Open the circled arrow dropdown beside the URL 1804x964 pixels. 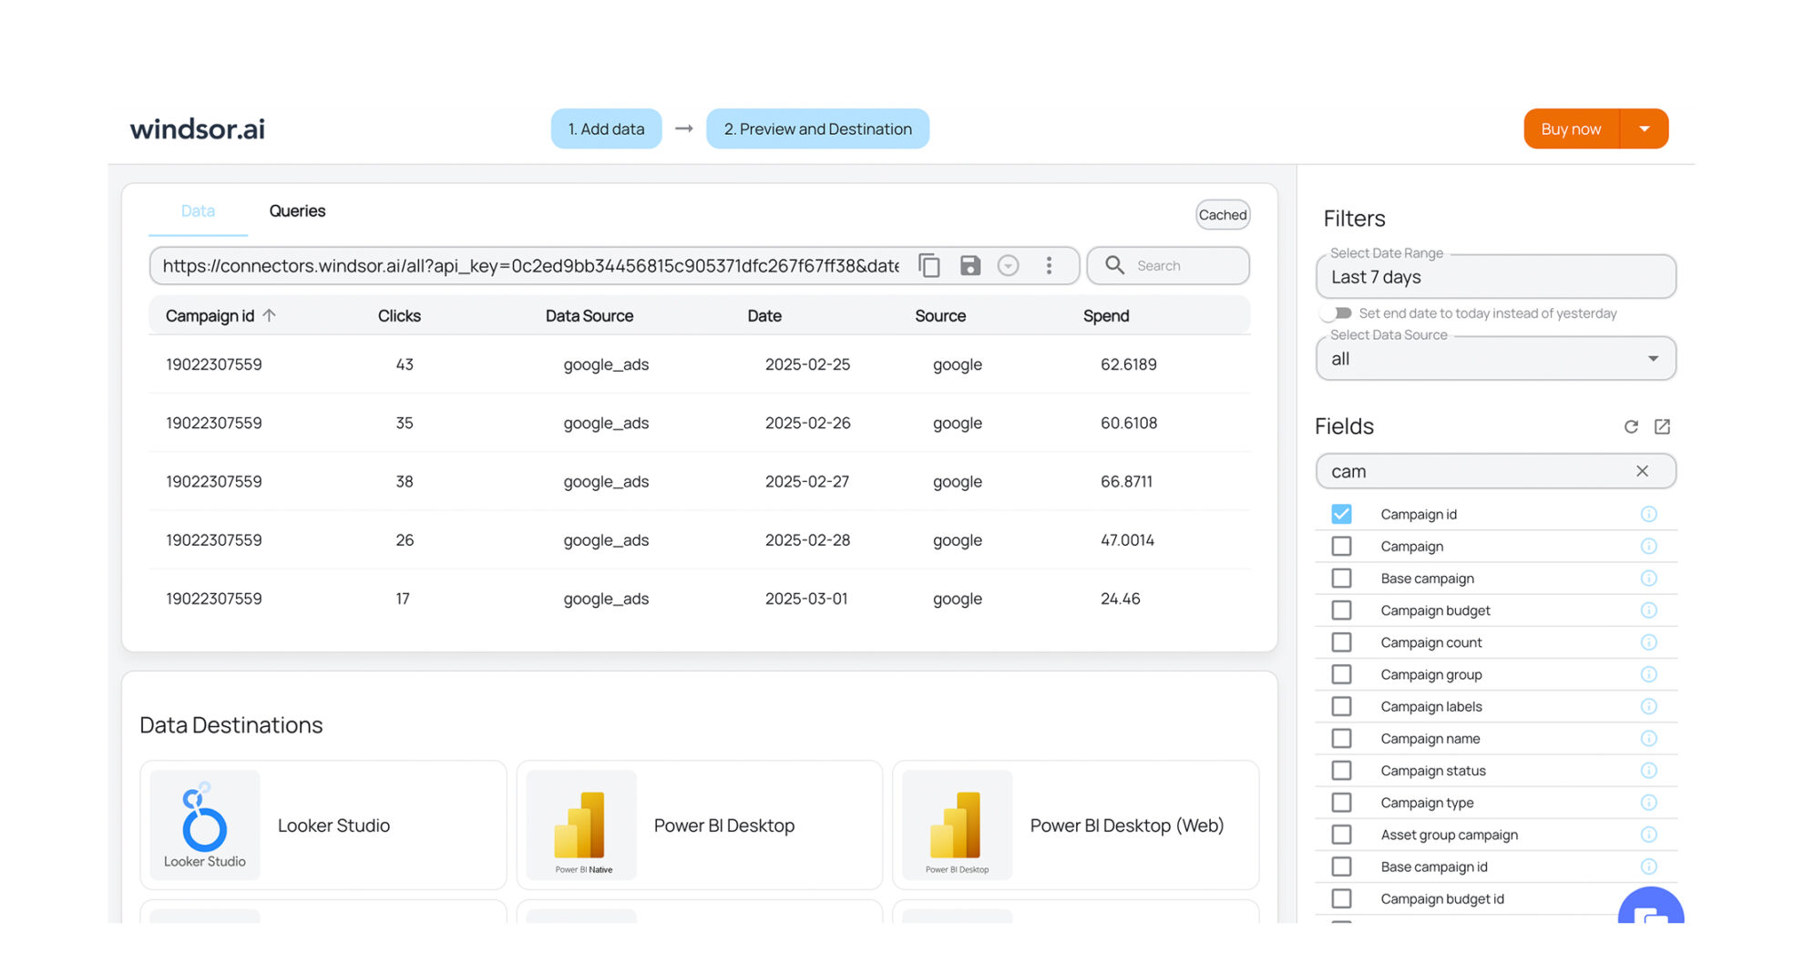point(1008,265)
